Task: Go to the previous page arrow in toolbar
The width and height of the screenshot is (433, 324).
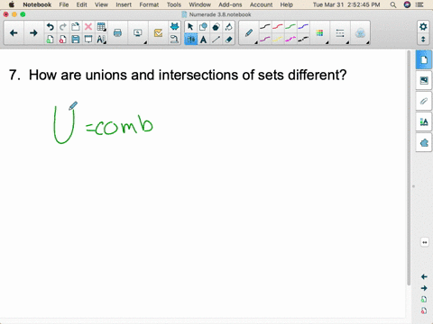Action: coord(14,33)
